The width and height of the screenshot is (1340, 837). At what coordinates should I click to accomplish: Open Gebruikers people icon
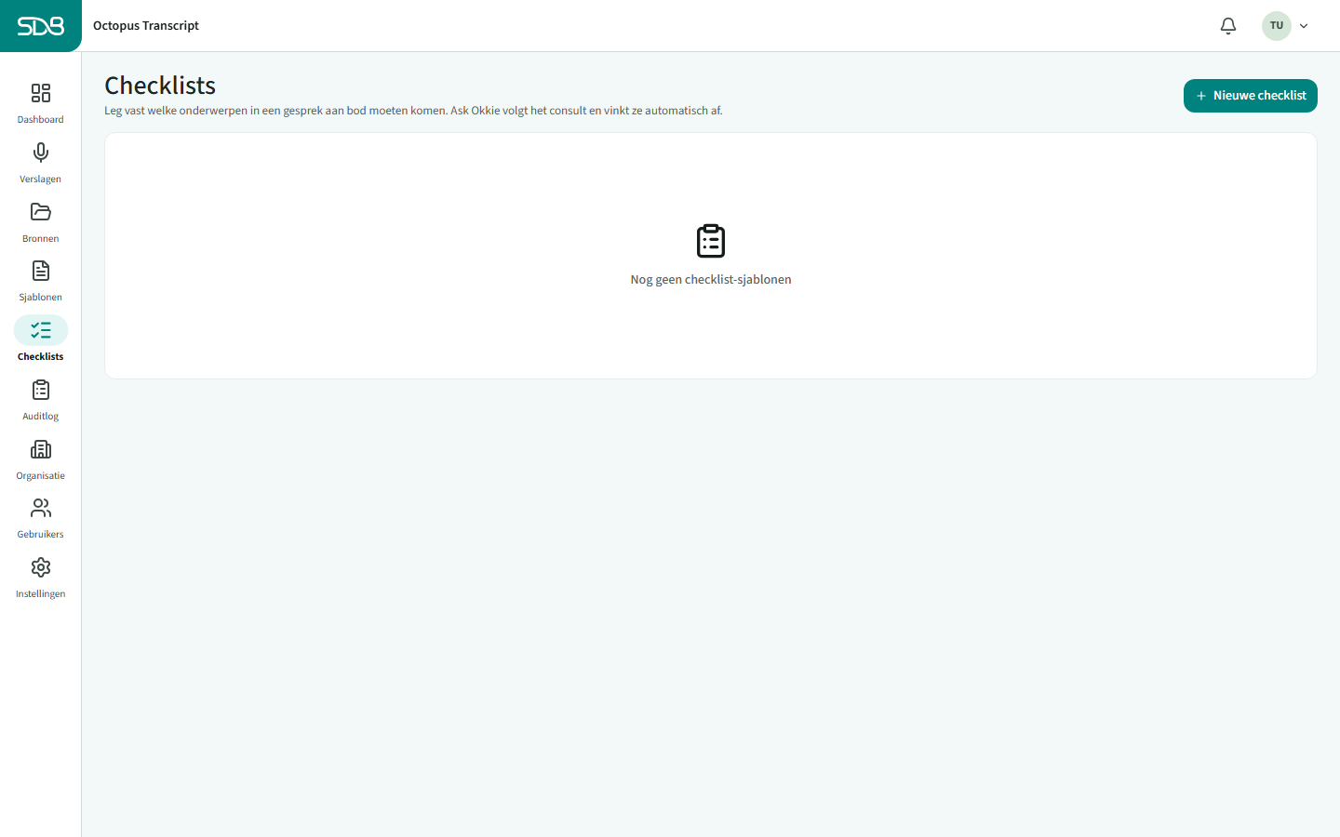click(41, 508)
